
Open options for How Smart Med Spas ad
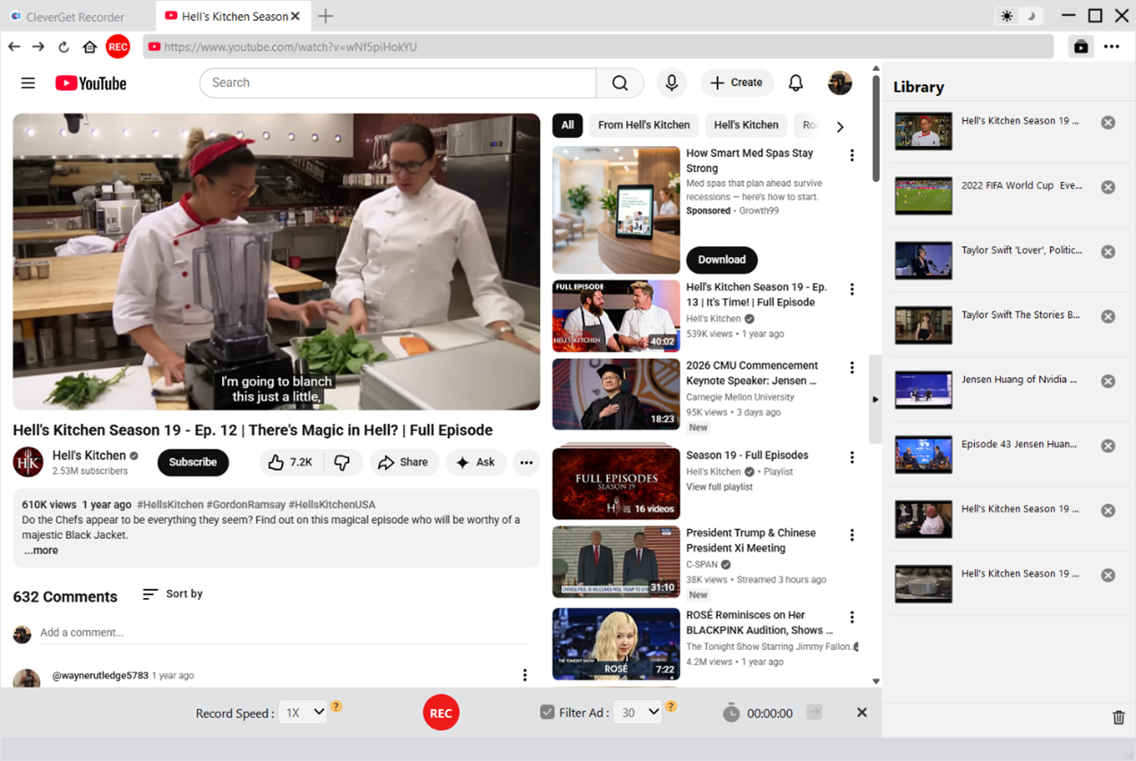(x=851, y=156)
